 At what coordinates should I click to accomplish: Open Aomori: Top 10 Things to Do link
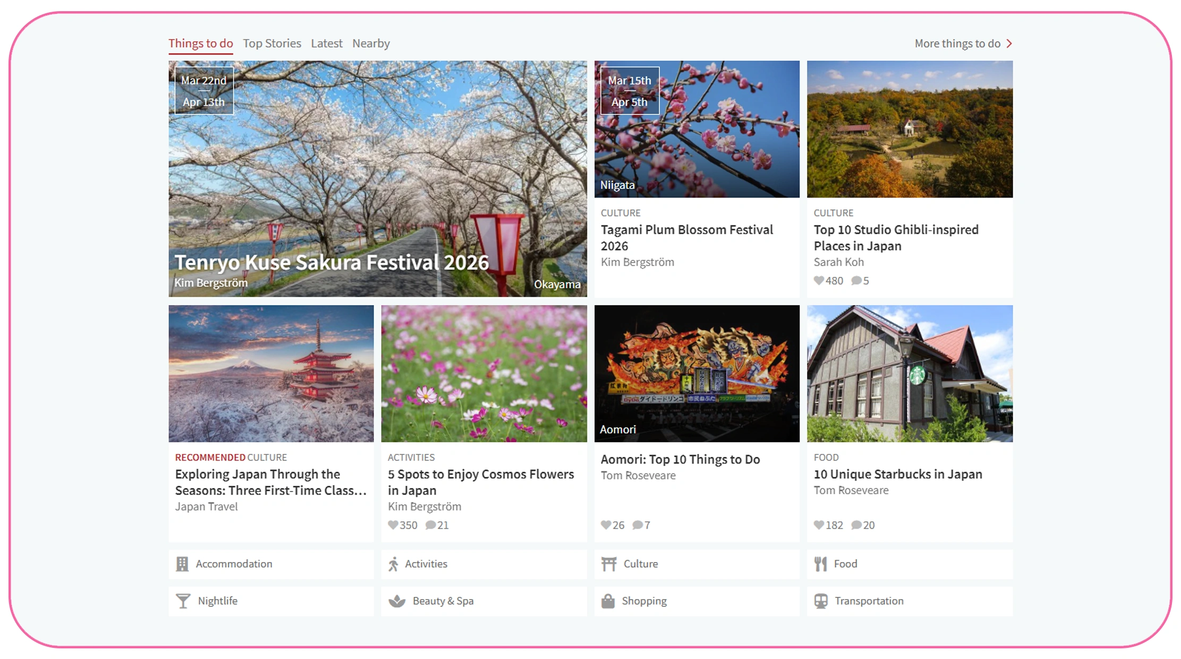[x=680, y=459]
